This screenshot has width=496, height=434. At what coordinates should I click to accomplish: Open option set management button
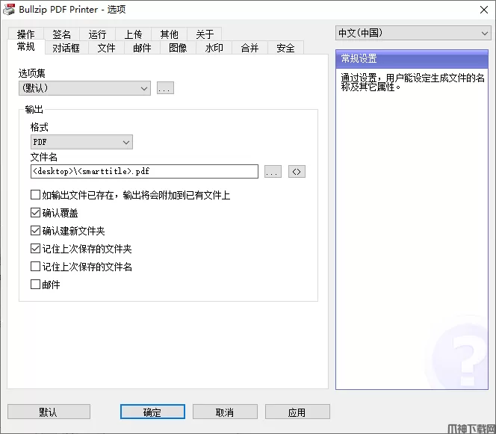[165, 88]
